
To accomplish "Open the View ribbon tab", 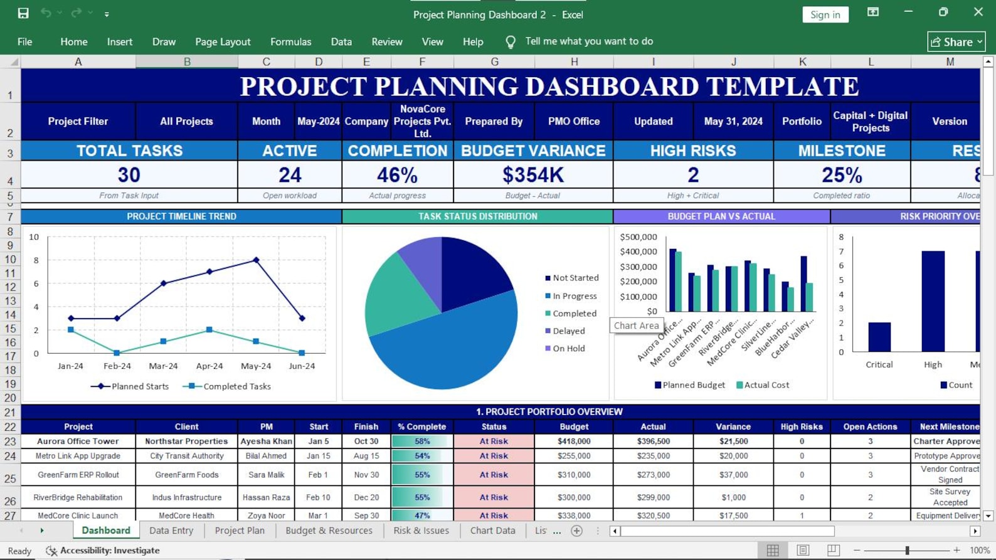I will (432, 42).
